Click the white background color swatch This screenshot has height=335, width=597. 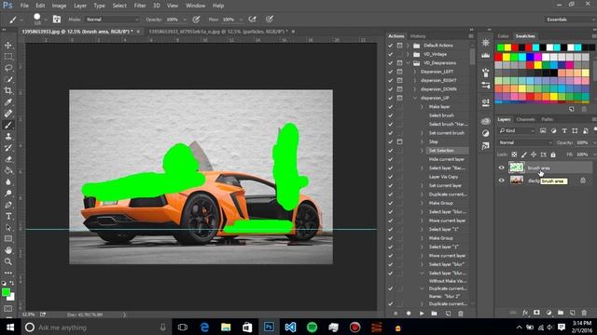coord(12,297)
